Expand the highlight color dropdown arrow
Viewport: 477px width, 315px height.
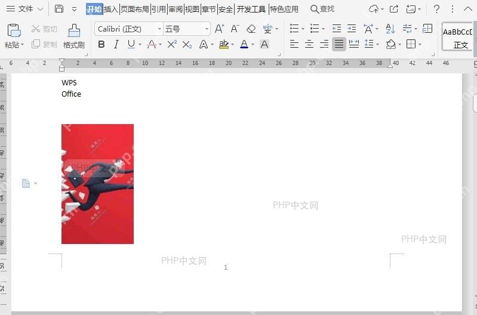pos(233,45)
